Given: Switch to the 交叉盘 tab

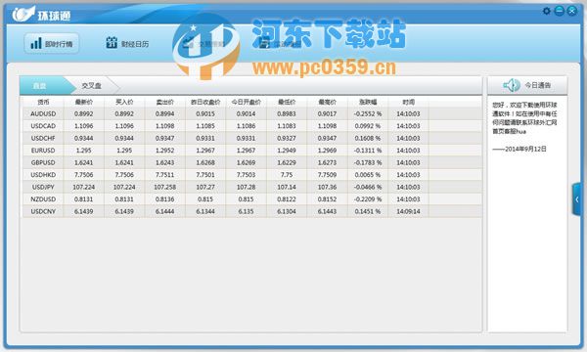Looking at the screenshot, I should click(92, 86).
